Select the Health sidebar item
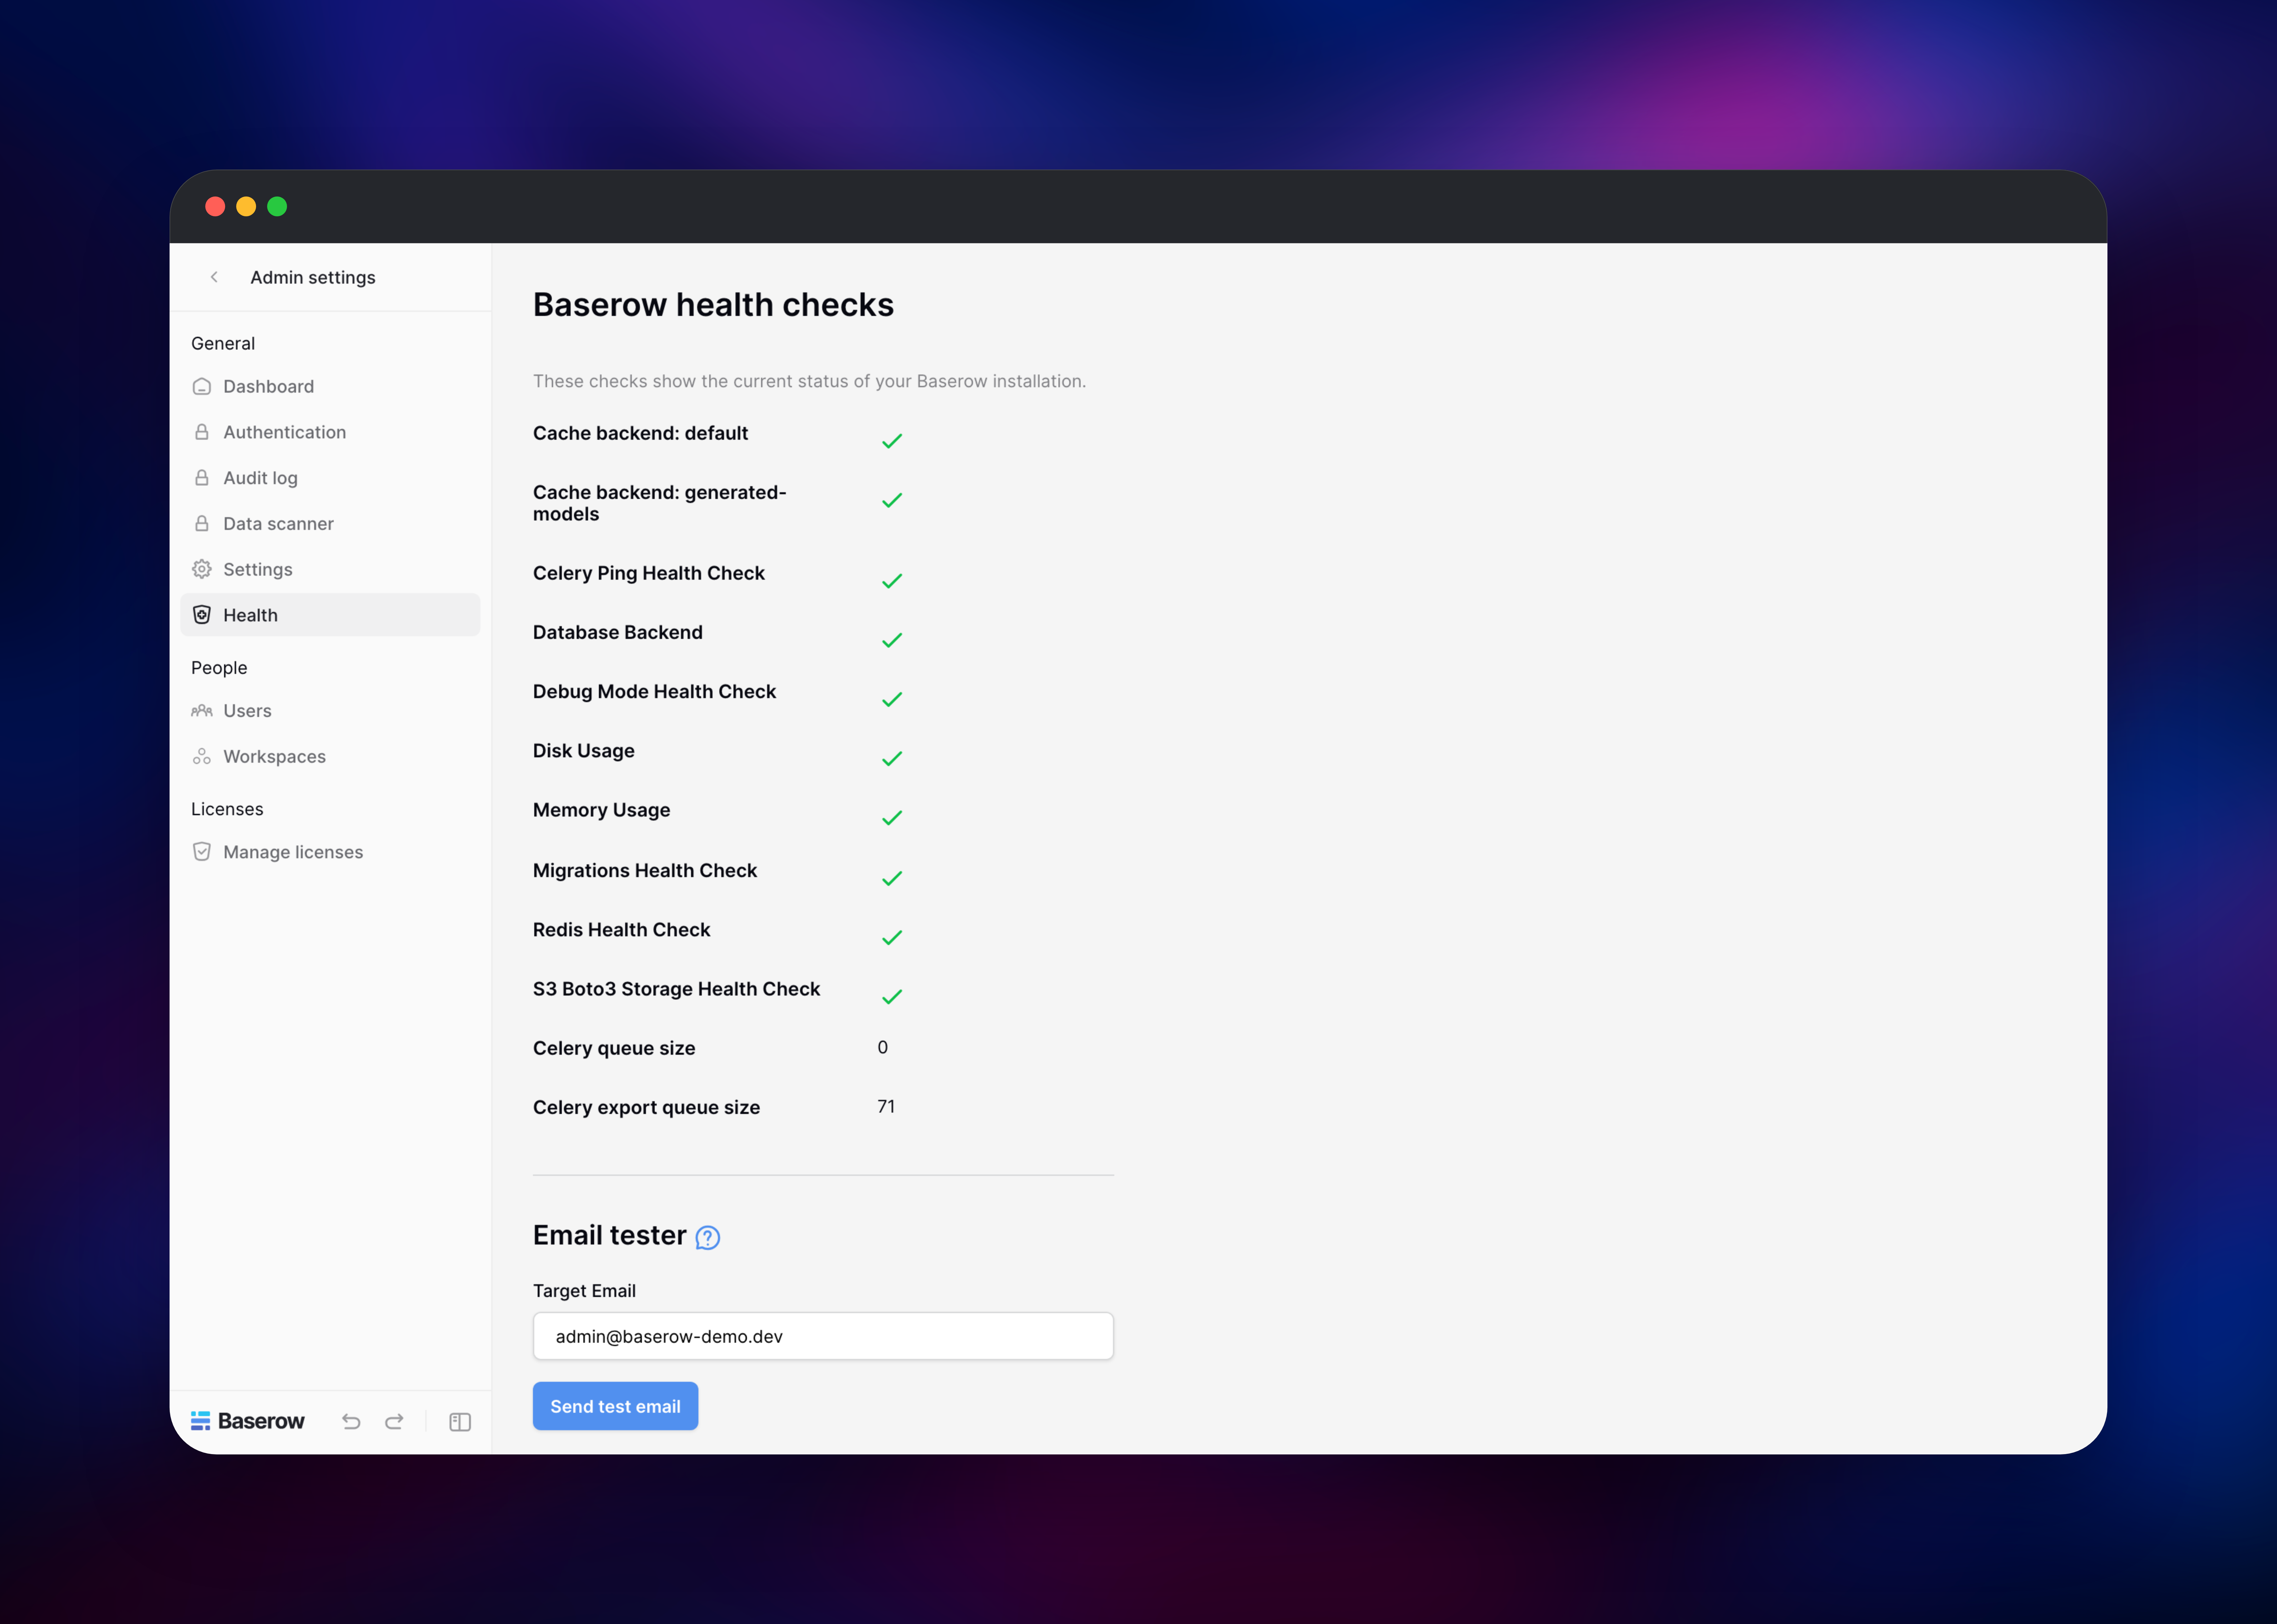Image resolution: width=2277 pixels, height=1624 pixels. coord(330,615)
